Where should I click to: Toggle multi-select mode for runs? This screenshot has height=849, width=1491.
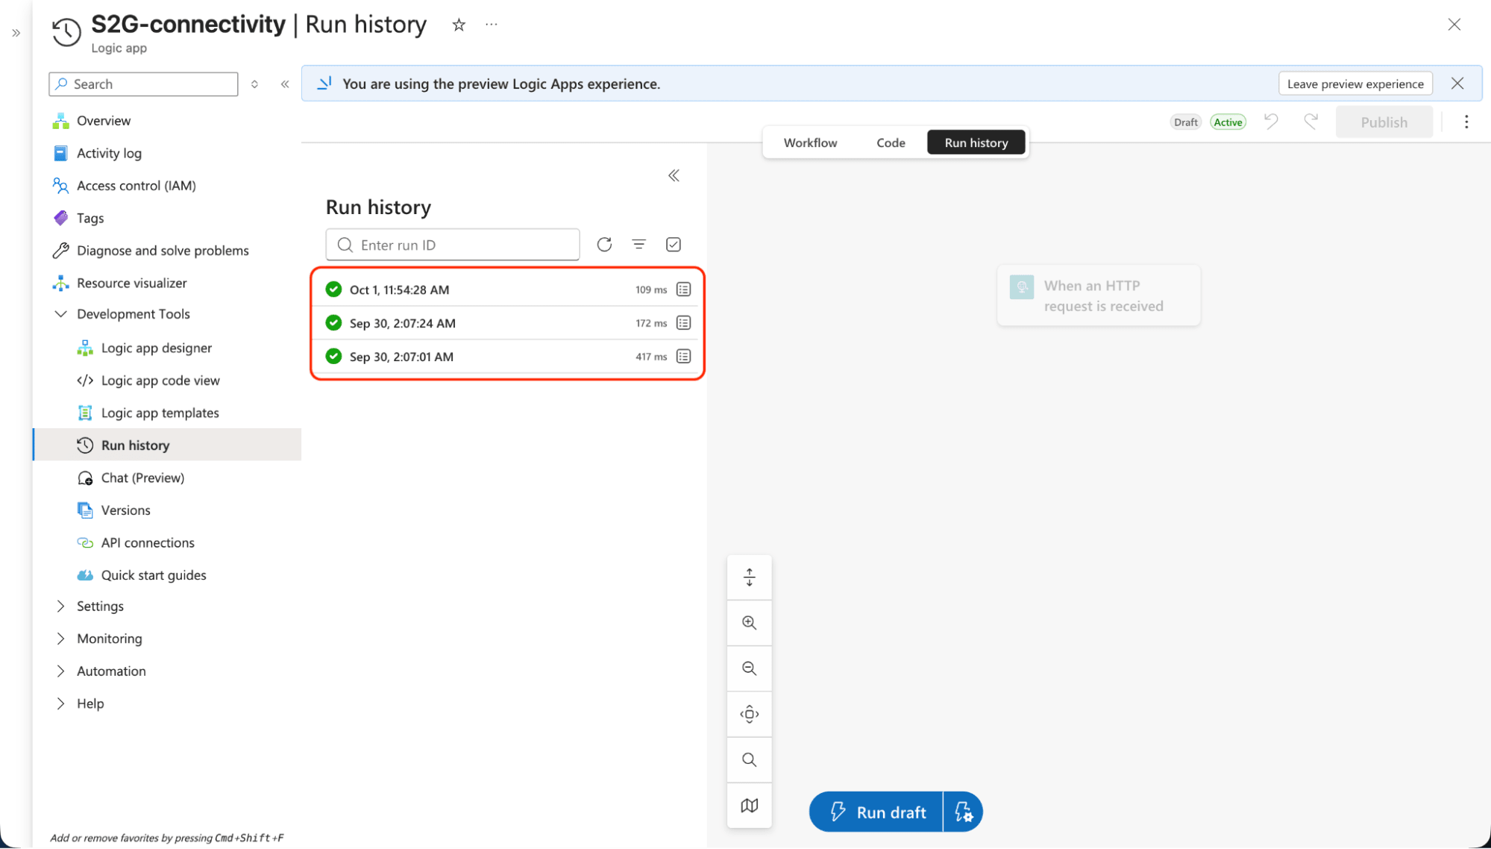(x=674, y=245)
